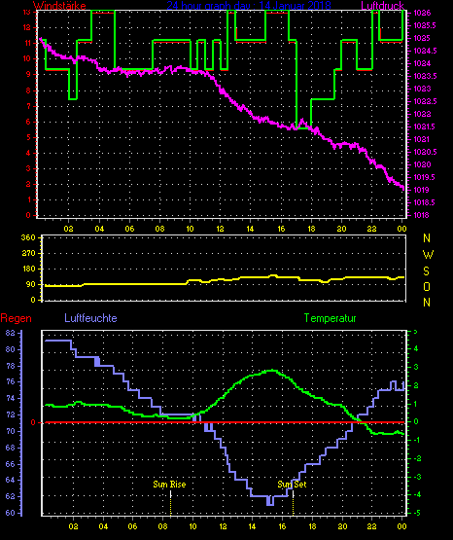Click the 82 value on the humidity axis

(x=11, y=333)
